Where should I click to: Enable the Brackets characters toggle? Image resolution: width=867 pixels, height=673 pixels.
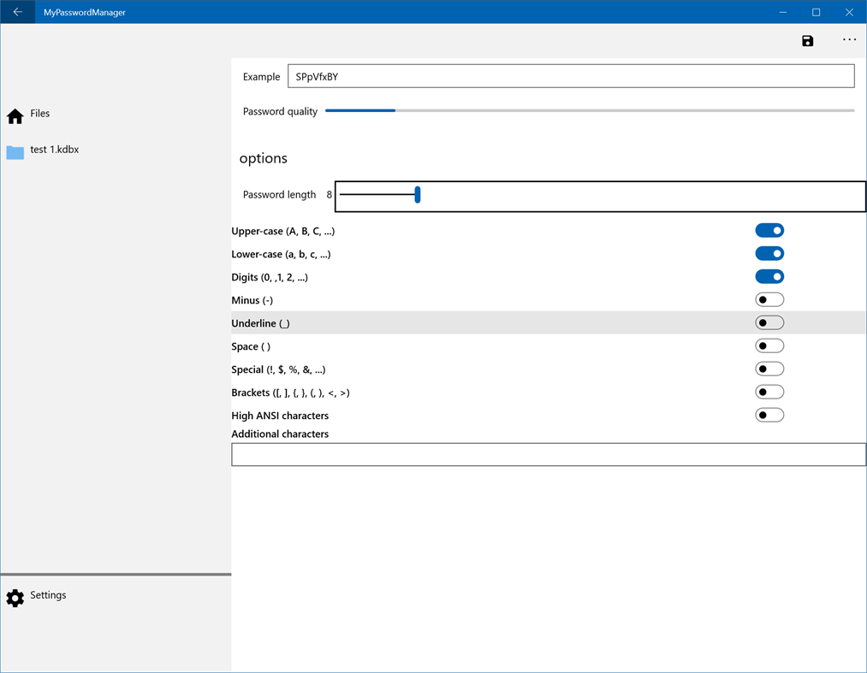tap(769, 391)
